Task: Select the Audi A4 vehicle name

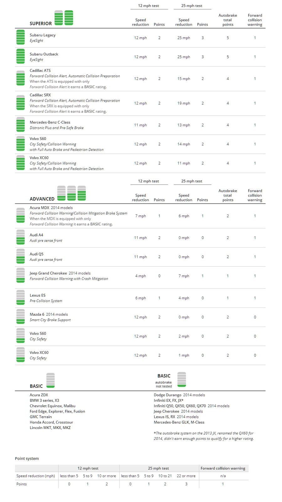Action: [x=36, y=235]
